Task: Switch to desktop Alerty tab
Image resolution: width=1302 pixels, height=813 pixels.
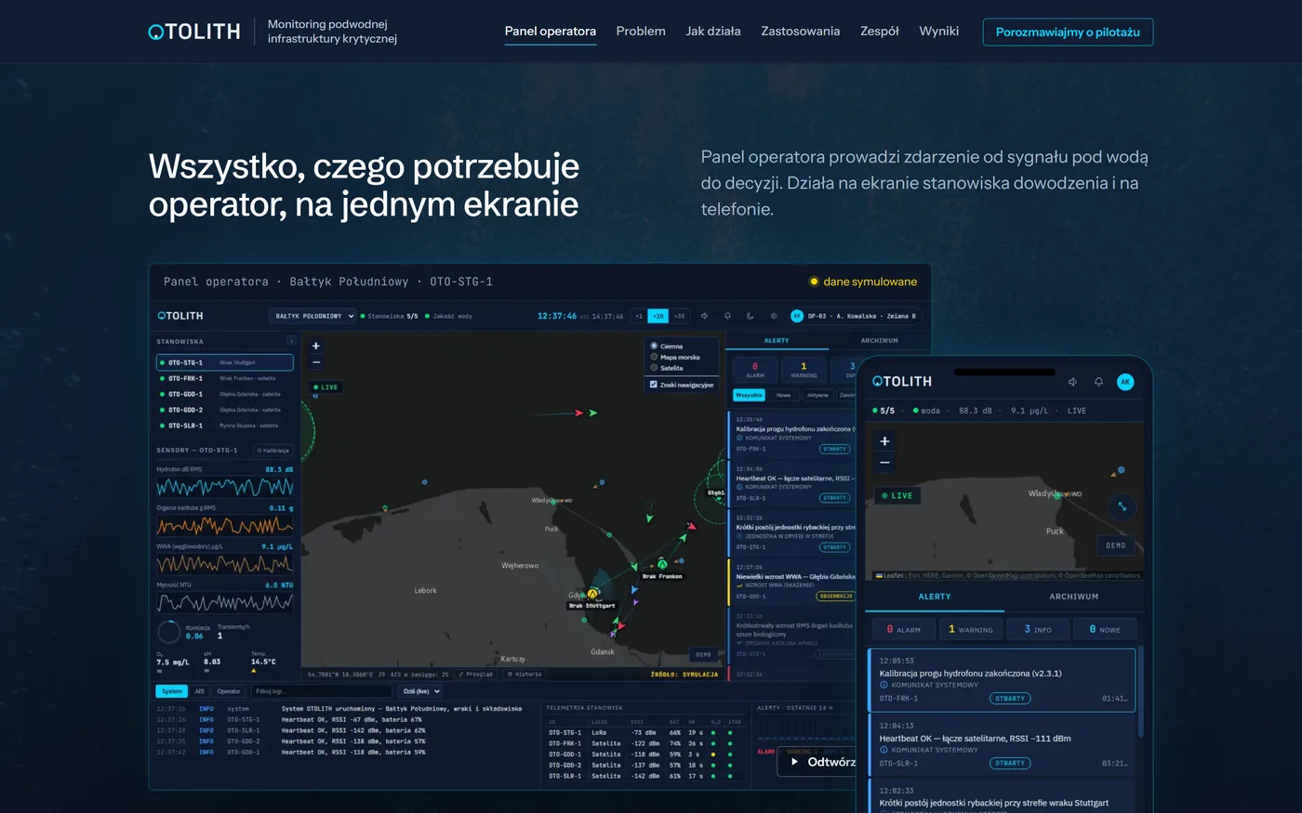Action: (x=777, y=341)
